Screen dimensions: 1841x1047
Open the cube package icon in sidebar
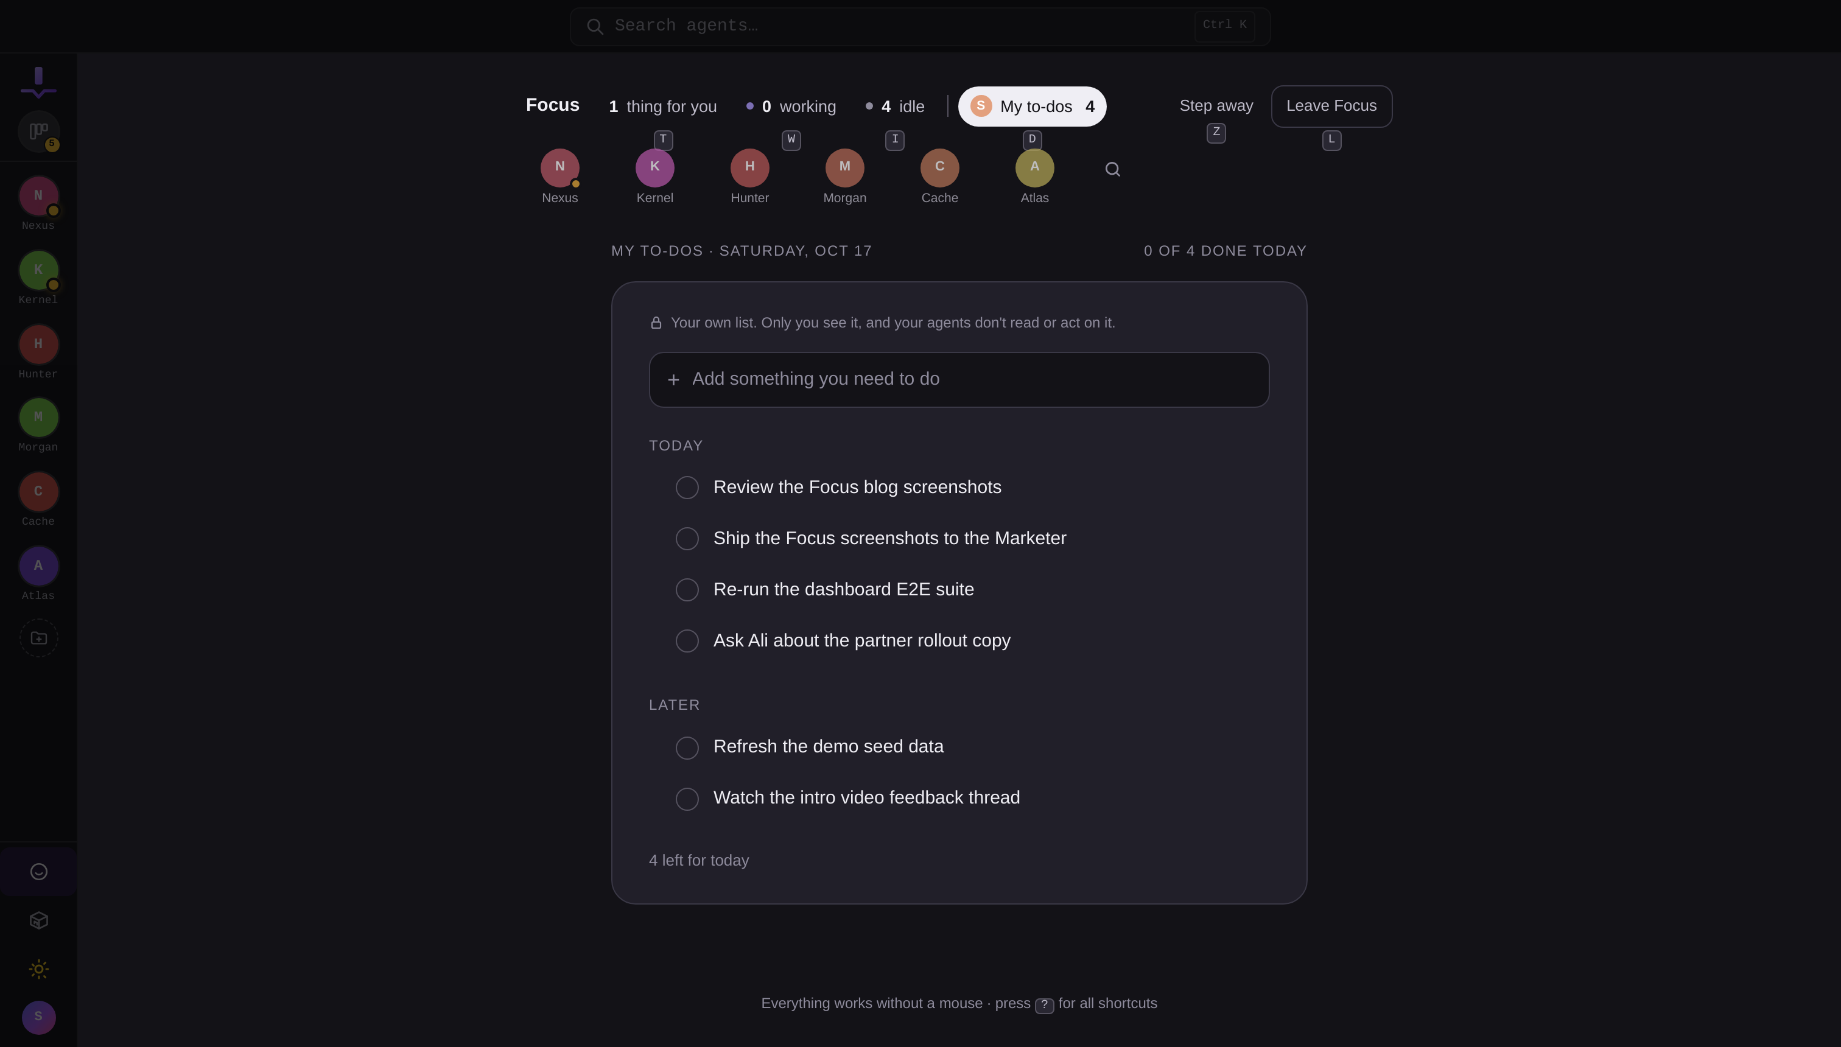point(38,920)
